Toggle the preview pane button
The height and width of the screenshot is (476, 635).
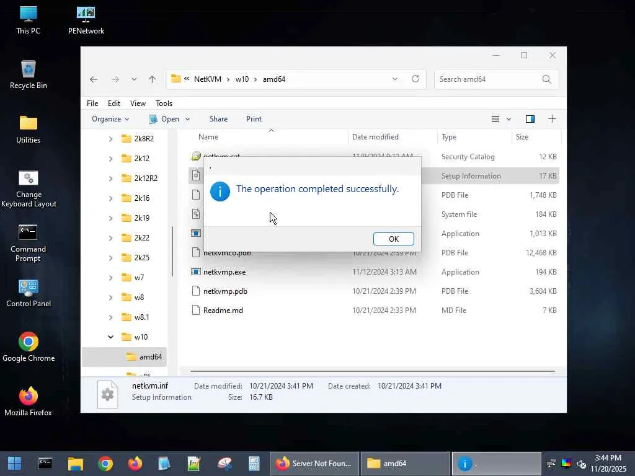pos(530,119)
